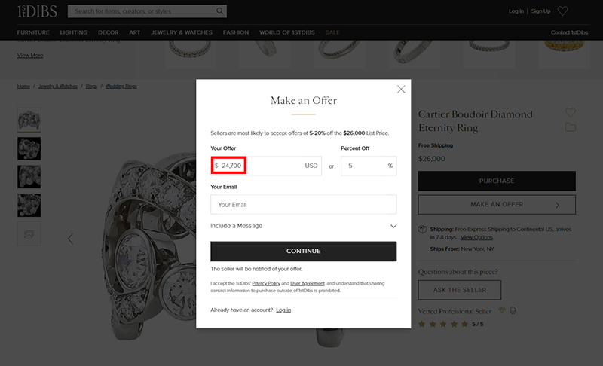The height and width of the screenshot is (366, 603).
Task: Click Contact 1stDibs link
Action: click(569, 32)
